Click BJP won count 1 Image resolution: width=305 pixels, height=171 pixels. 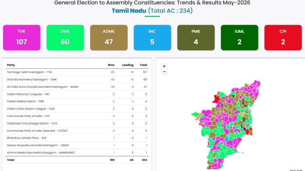[114, 138]
